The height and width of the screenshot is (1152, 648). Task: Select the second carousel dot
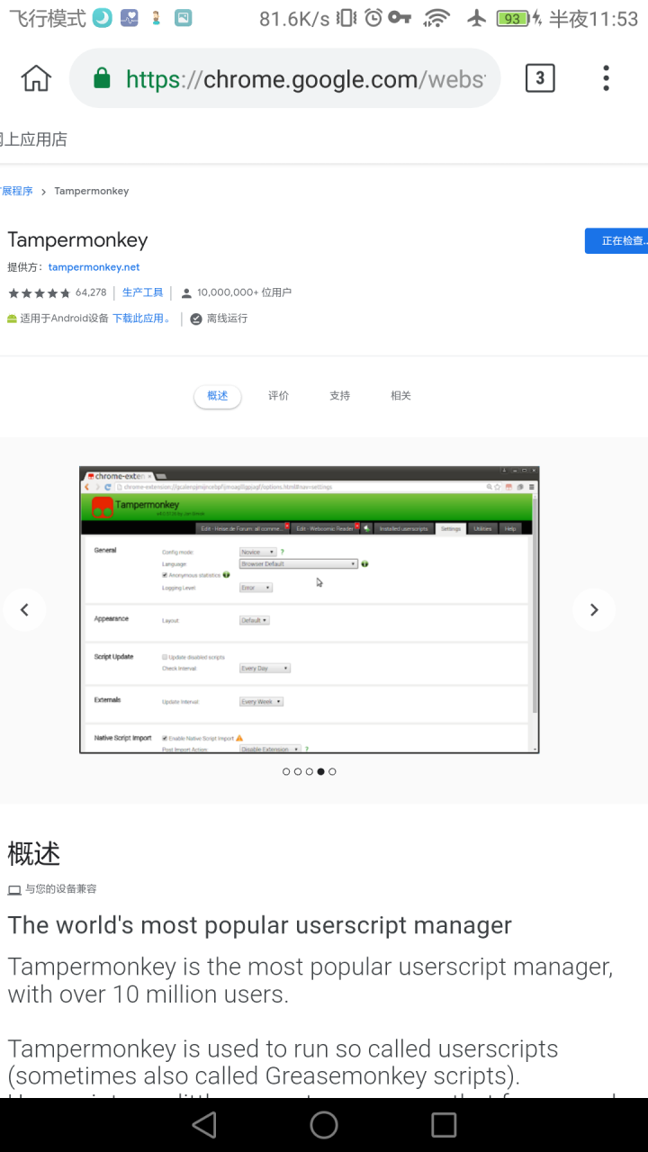(x=298, y=771)
